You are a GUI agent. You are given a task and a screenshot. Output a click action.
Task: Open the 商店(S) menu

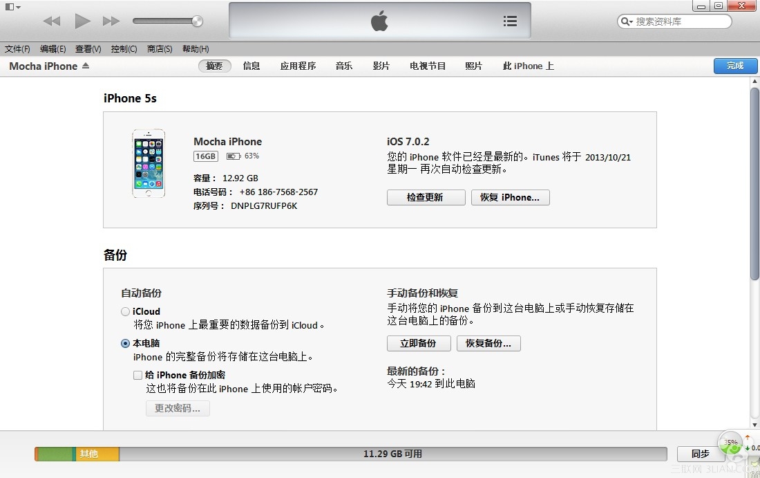(x=160, y=49)
